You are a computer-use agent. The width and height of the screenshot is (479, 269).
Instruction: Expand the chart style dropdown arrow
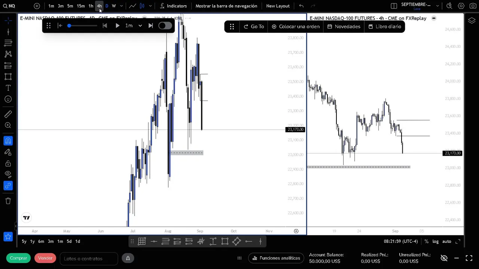pos(150,6)
